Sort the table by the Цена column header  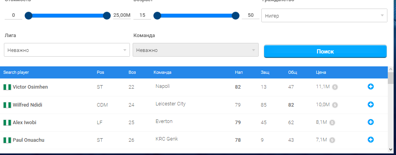coord(321,72)
